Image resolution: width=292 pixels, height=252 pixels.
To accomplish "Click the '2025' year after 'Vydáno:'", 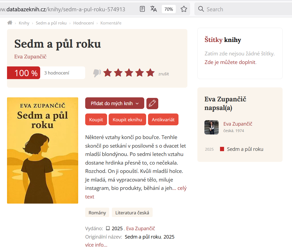I will click(x=117, y=228).
